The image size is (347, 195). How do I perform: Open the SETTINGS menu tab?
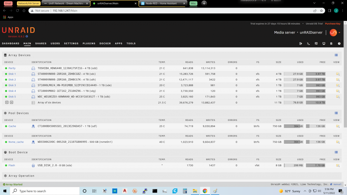click(x=71, y=44)
